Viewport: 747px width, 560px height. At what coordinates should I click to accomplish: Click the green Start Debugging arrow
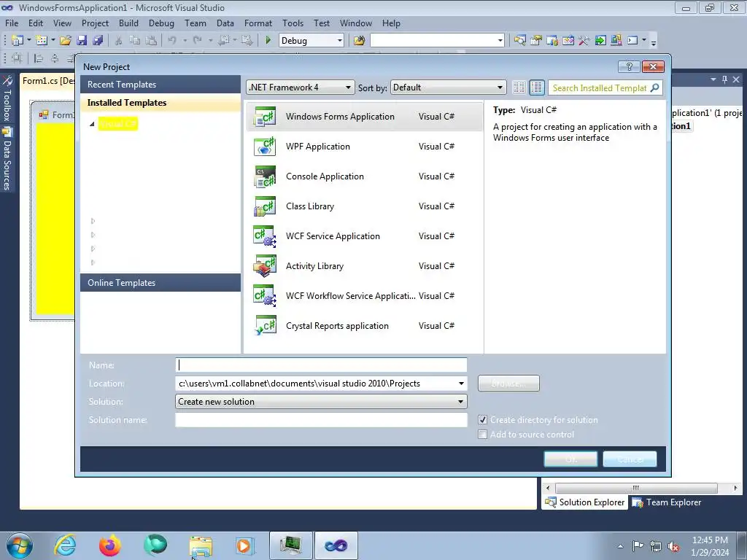pos(268,41)
